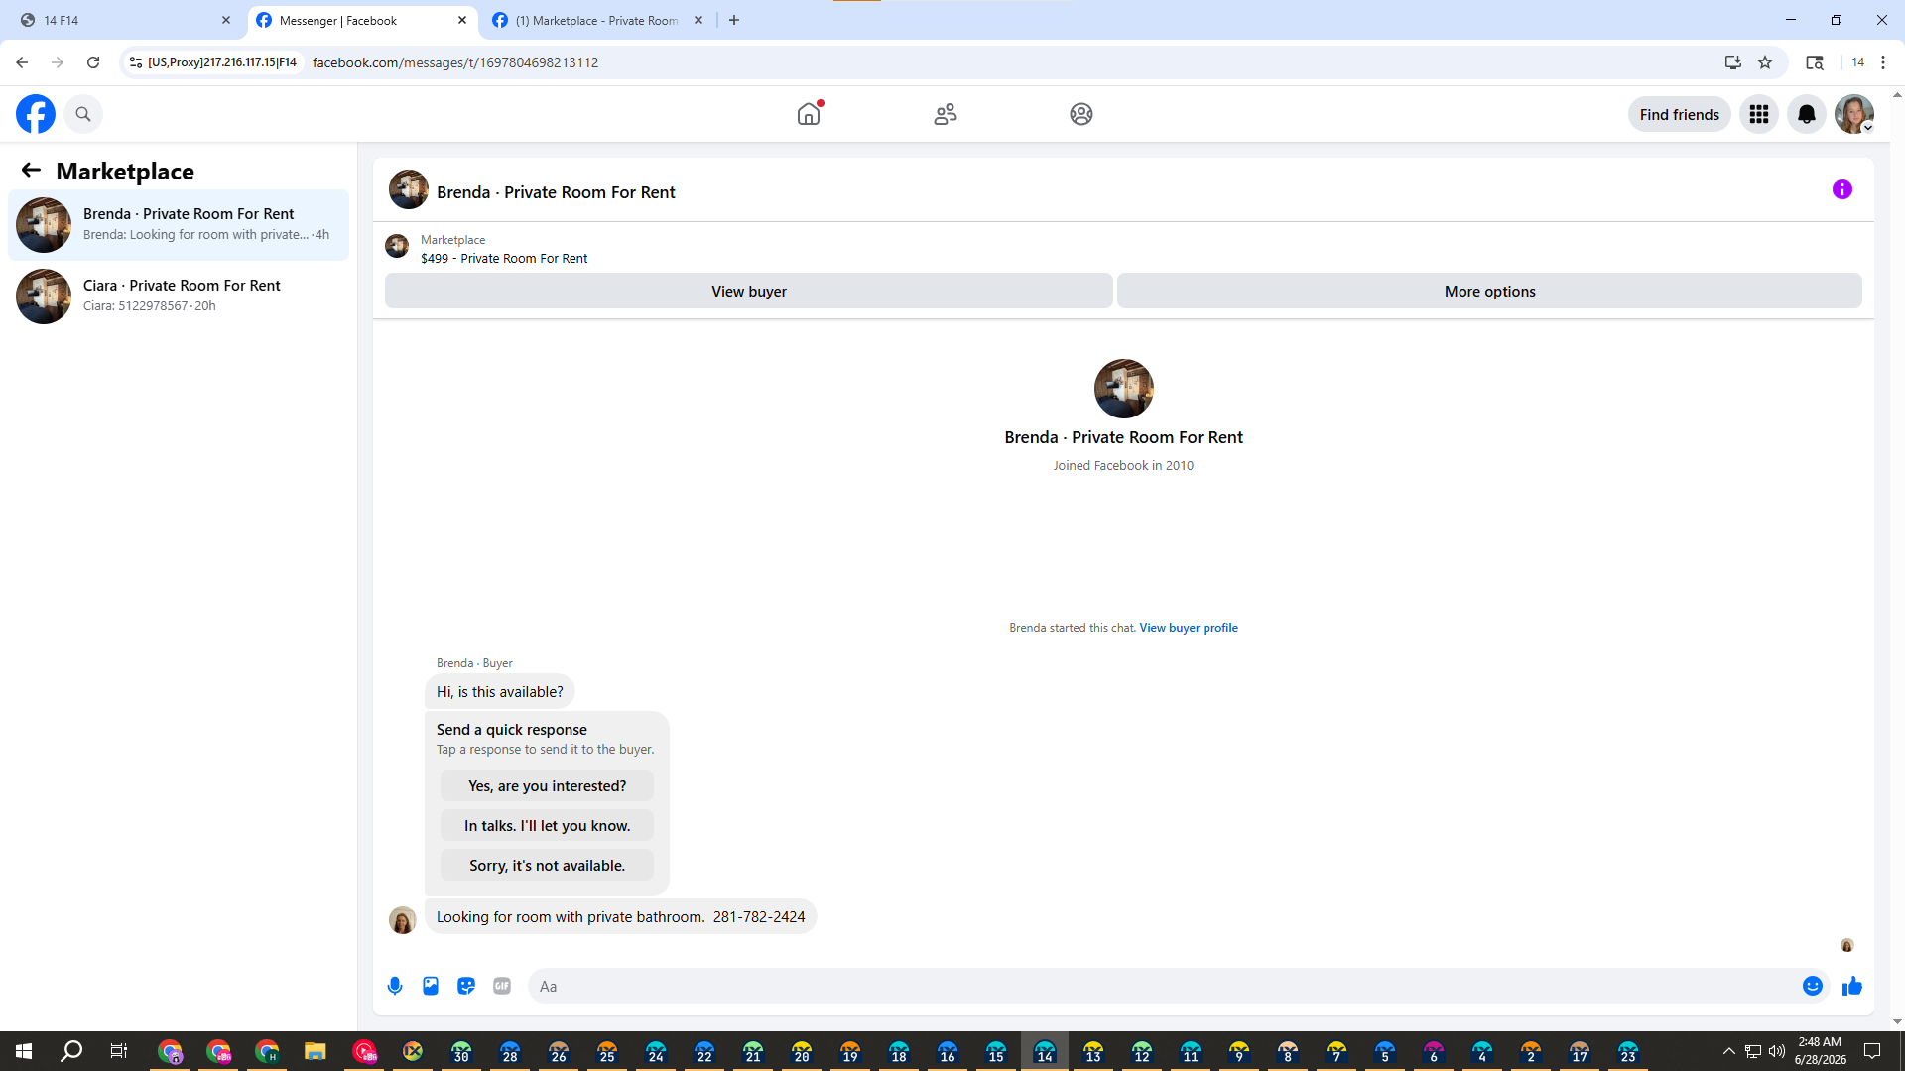Click the small Brenda avatar beside last message
The image size is (1905, 1071).
(x=403, y=920)
